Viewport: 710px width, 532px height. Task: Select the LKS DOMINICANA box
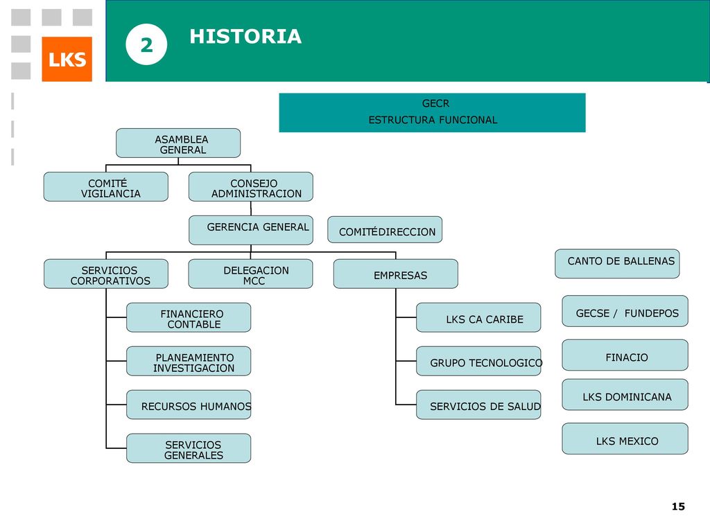(625, 395)
